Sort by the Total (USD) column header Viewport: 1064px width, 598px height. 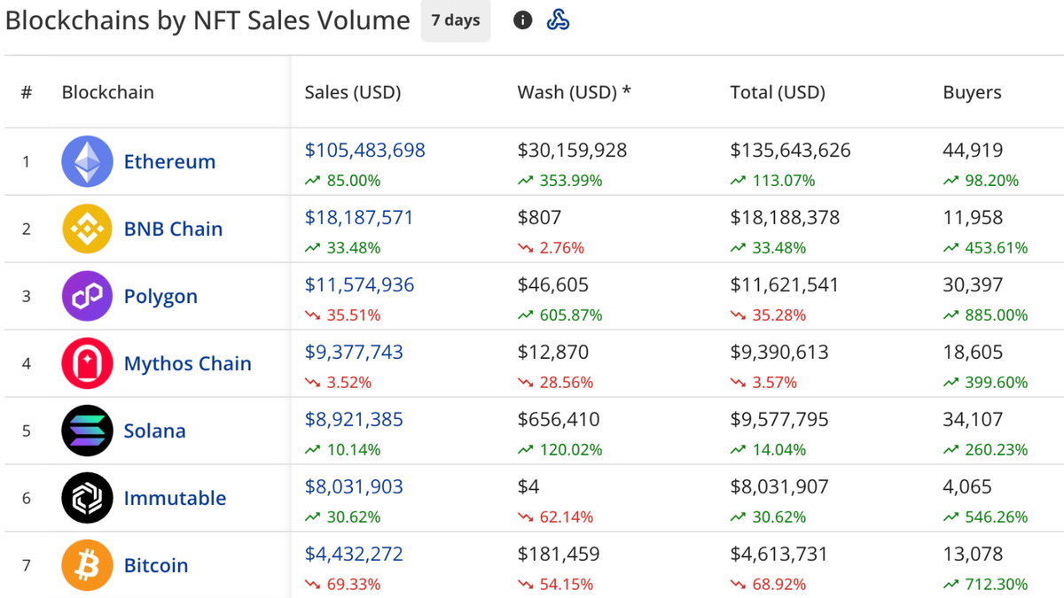pyautogui.click(x=778, y=92)
